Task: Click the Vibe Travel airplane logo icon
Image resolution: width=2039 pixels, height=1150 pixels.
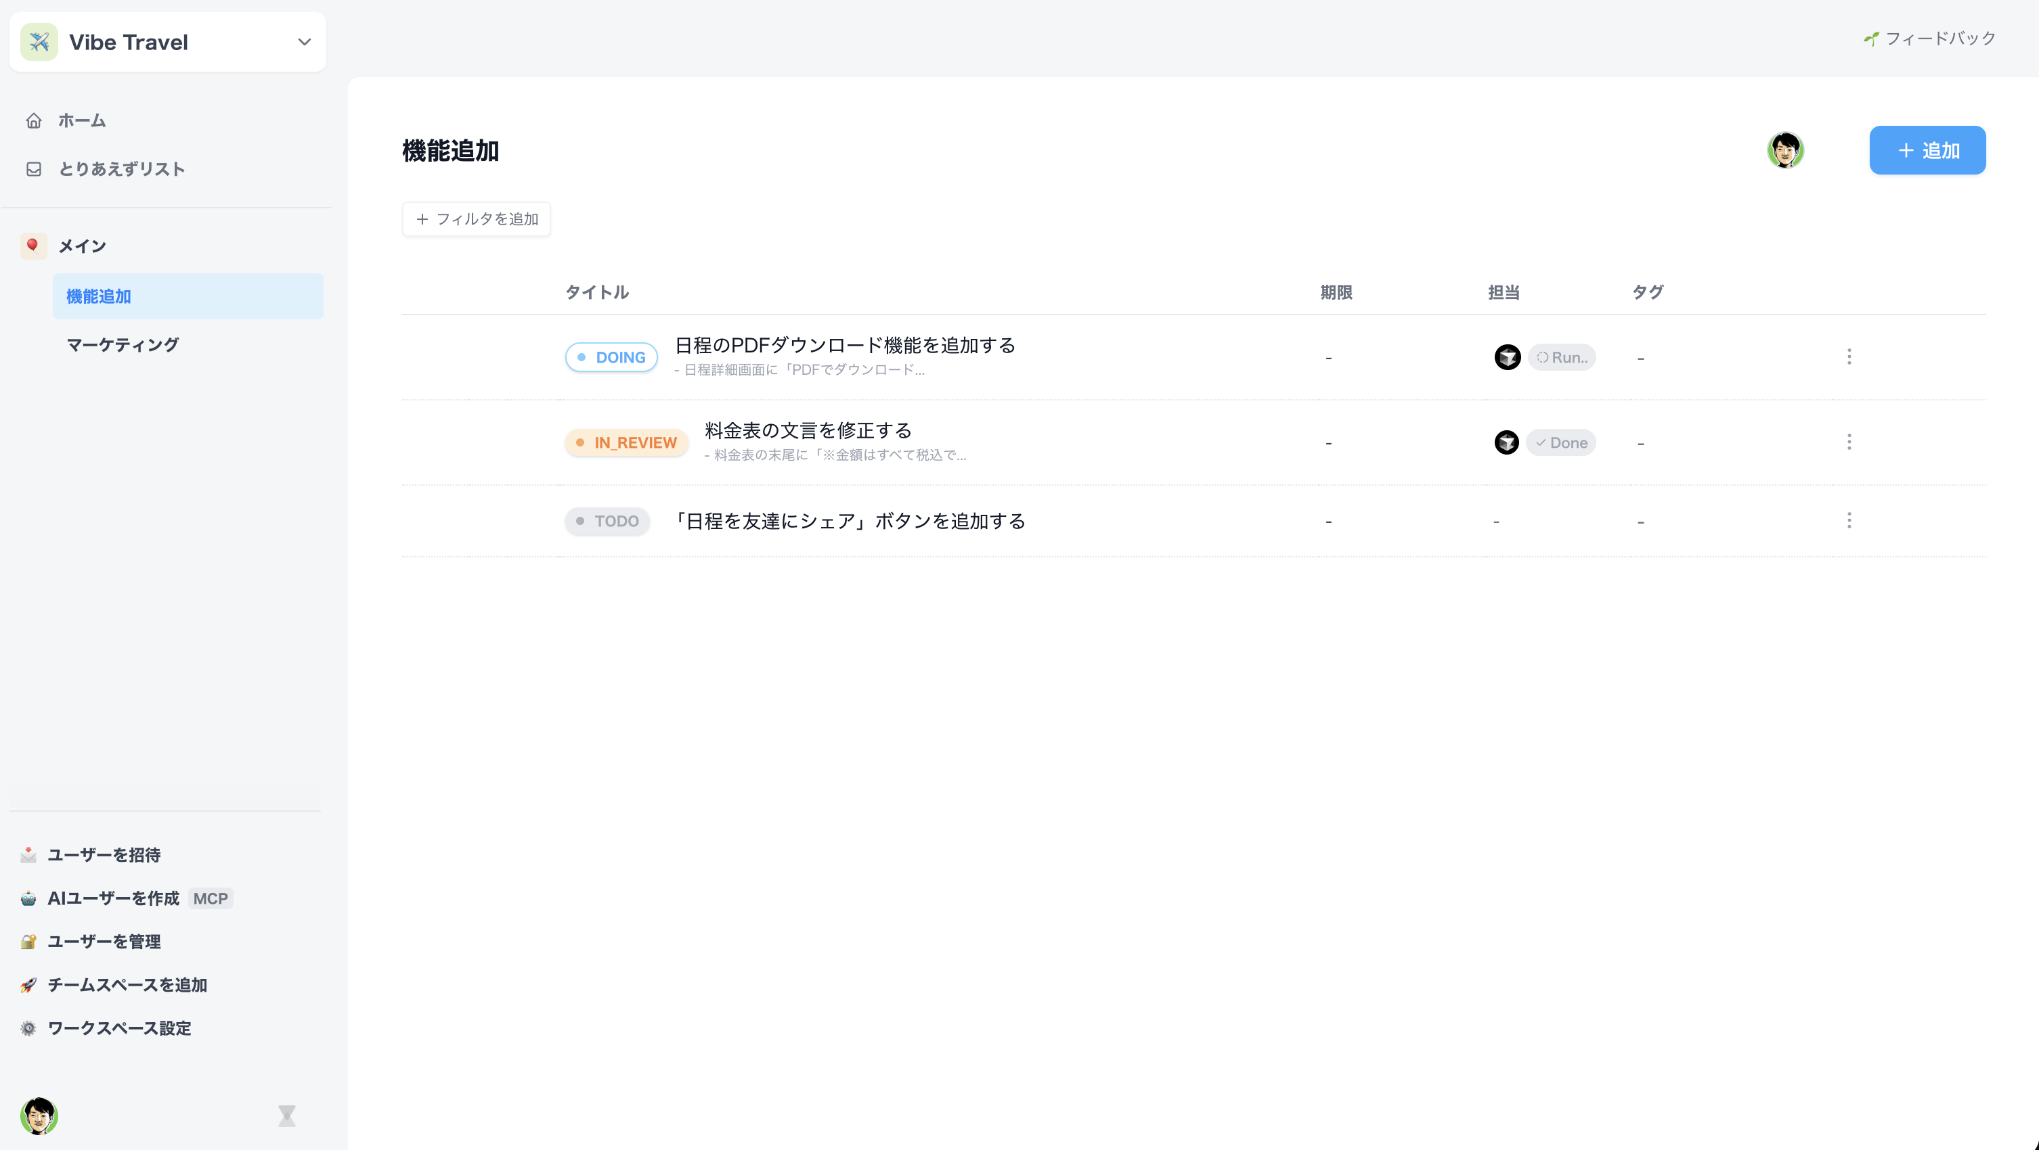Action: point(39,42)
